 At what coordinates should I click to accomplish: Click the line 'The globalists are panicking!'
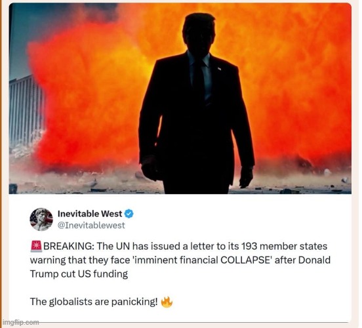94,302
